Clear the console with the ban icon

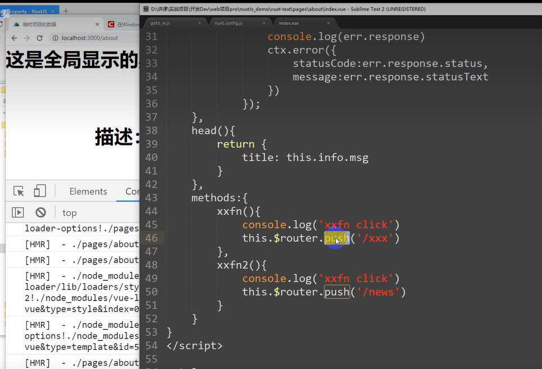coord(40,212)
